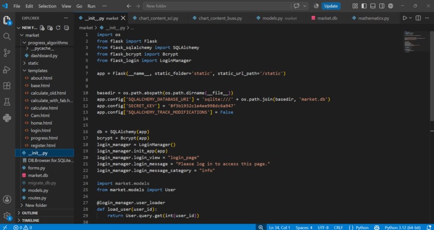Refresh the Explorer file tree
Viewport: 434px width, 230px height.
click(x=58, y=27)
